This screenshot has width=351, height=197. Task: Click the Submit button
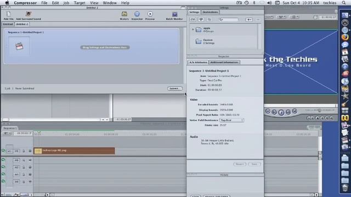coord(175,89)
